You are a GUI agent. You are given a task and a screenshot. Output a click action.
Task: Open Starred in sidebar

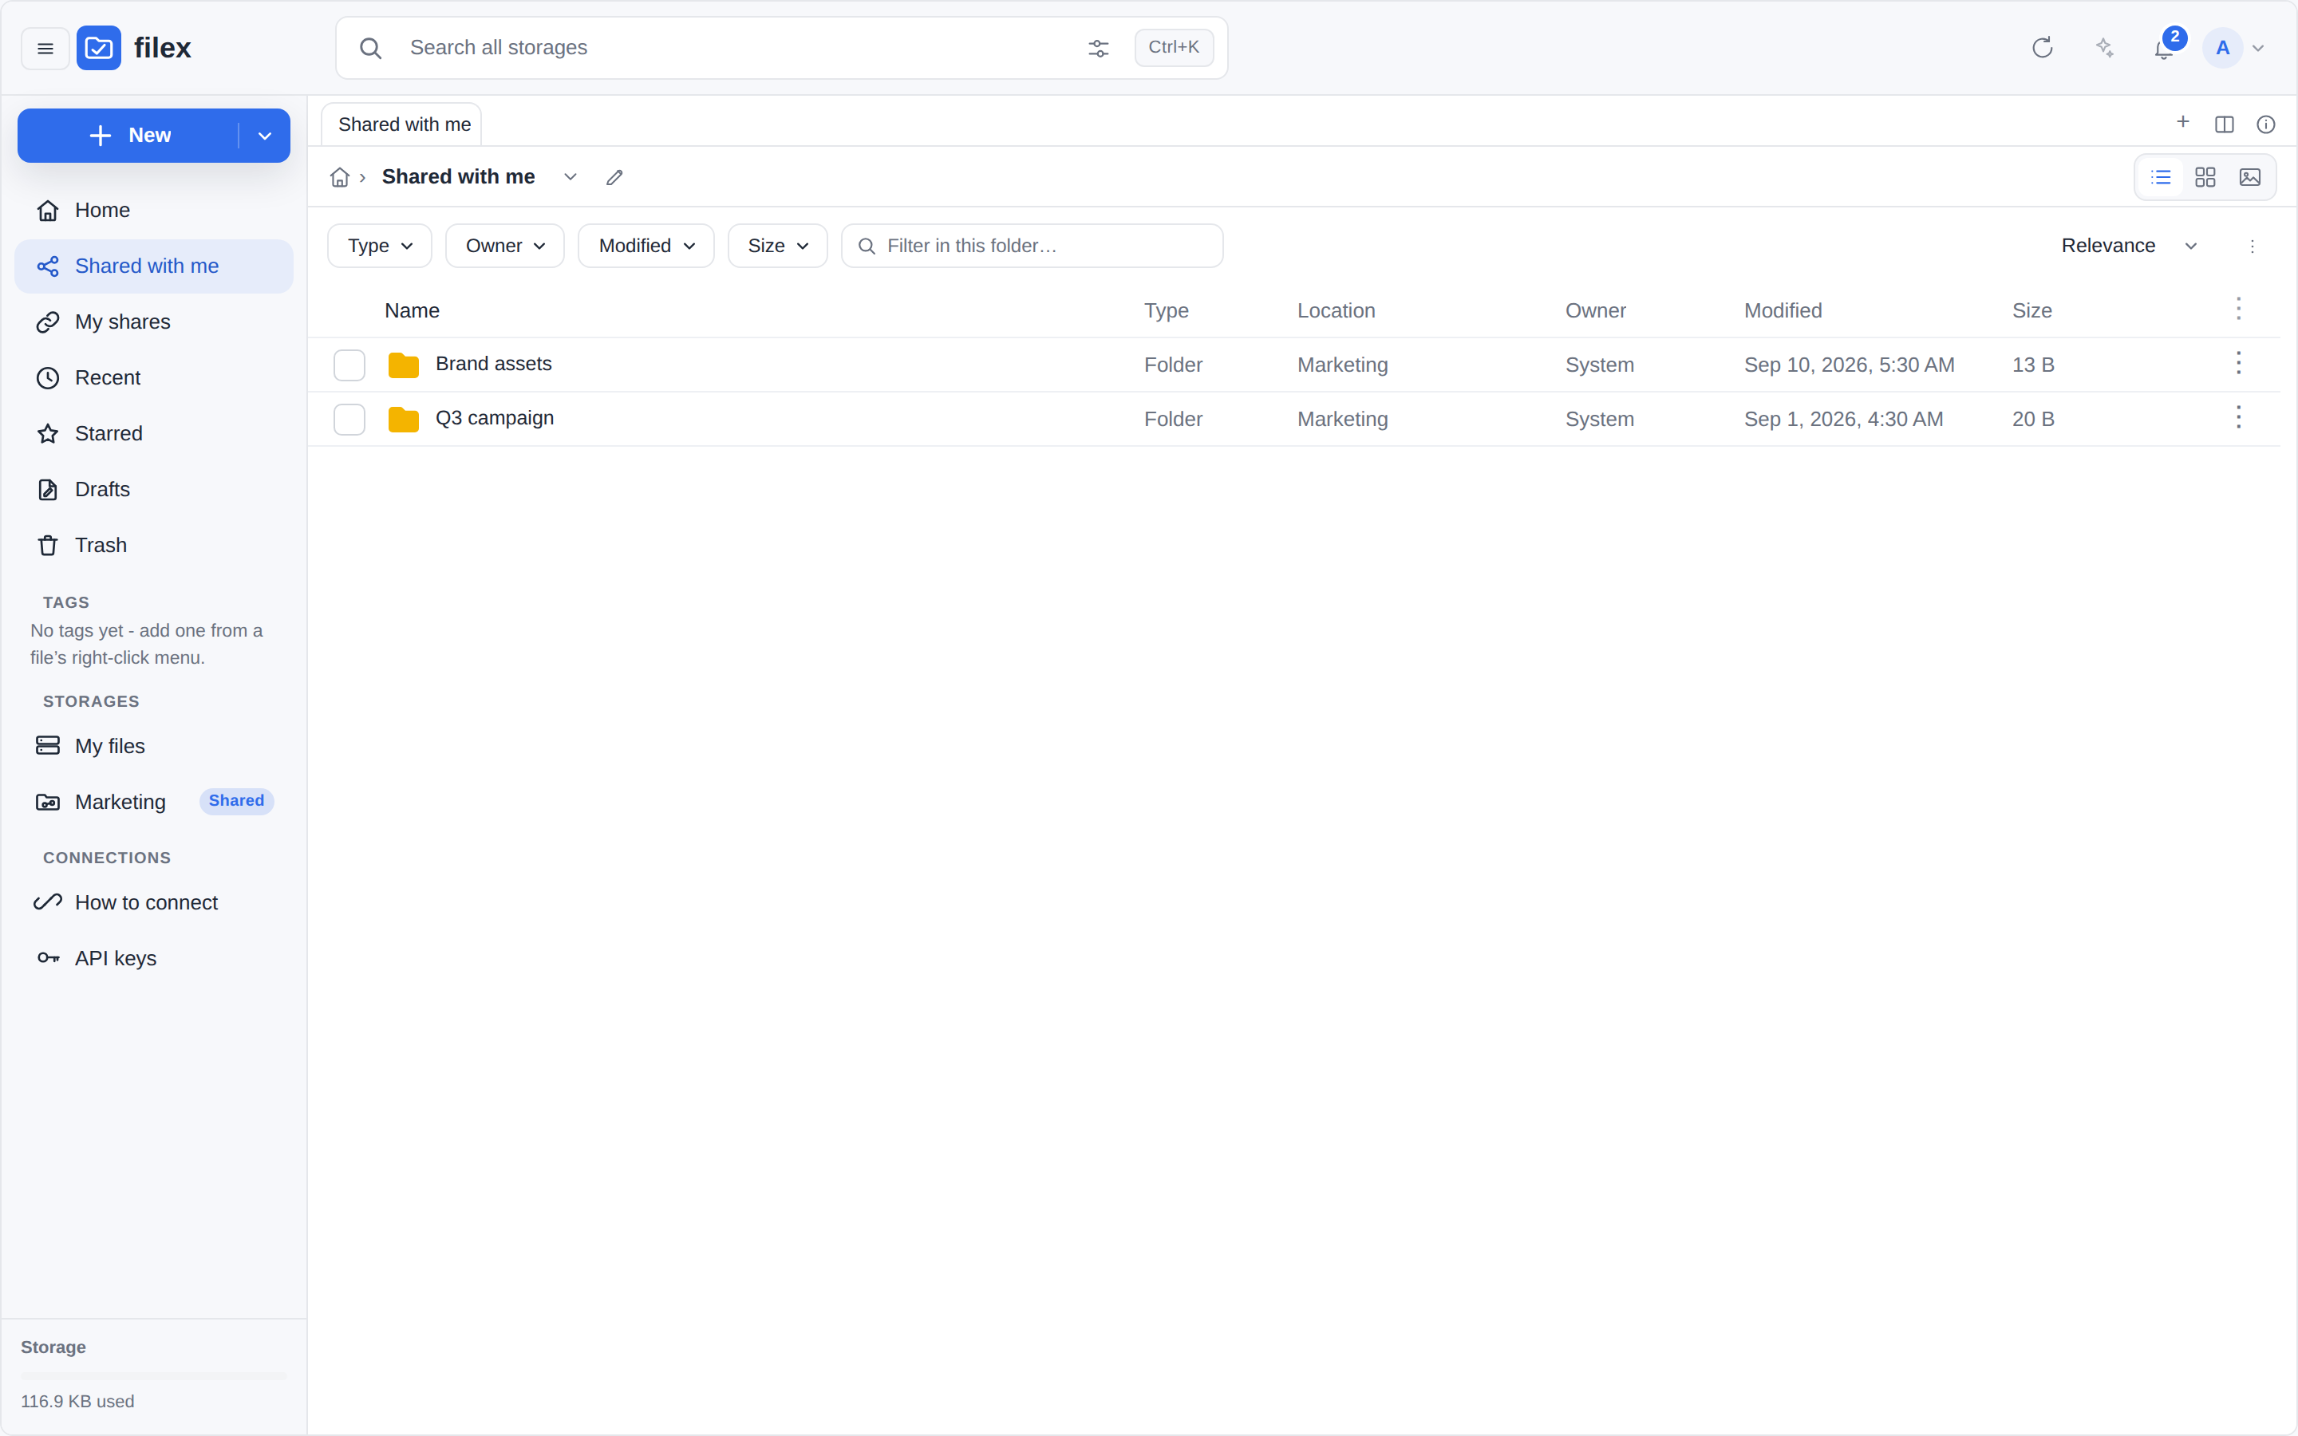coord(154,434)
